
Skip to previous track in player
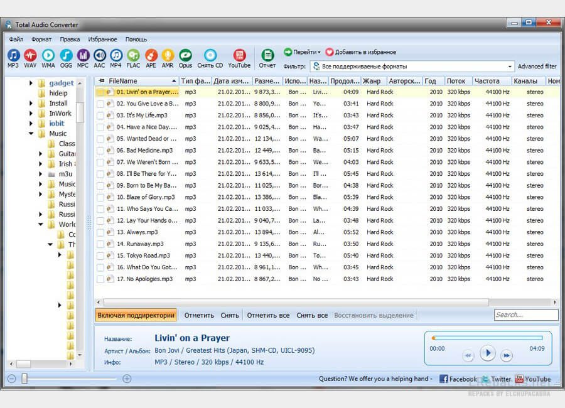pyautogui.click(x=468, y=356)
